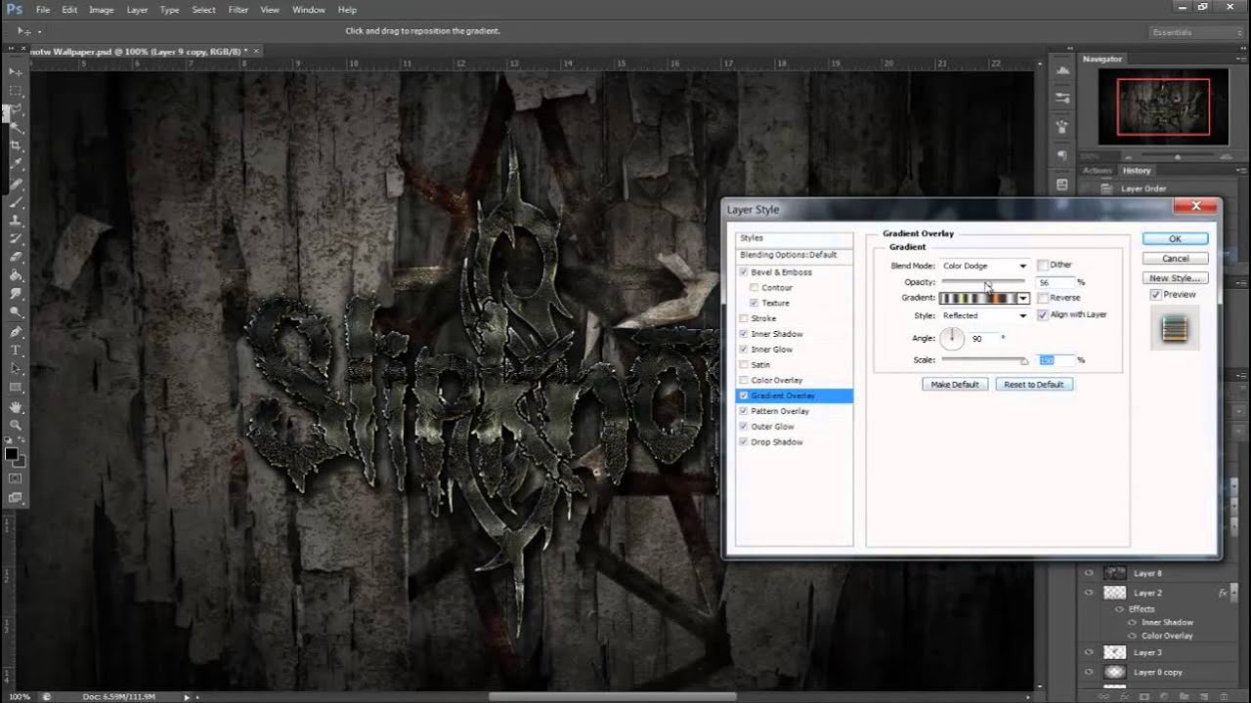Click the Make Default button
This screenshot has height=703, width=1251.
[955, 385]
